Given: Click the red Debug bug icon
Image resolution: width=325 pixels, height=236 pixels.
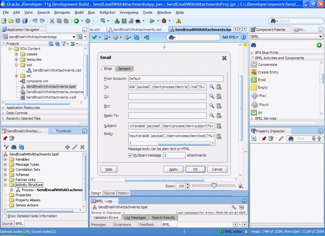Looking at the screenshot, I should [164, 21].
